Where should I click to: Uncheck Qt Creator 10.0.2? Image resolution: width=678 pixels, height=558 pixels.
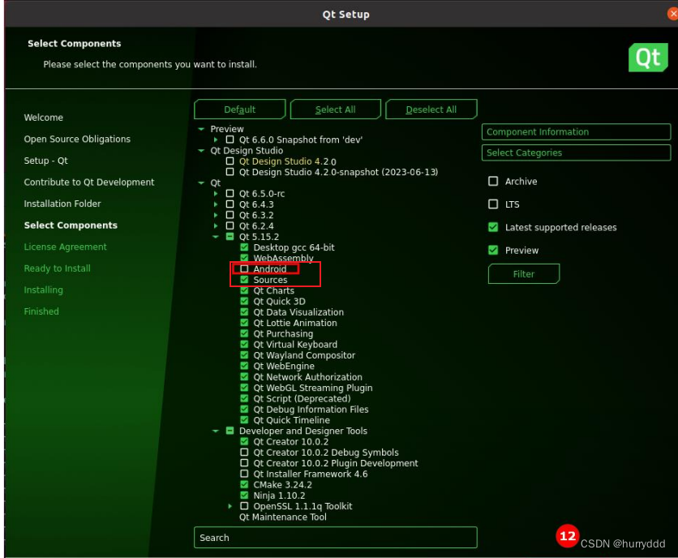click(x=244, y=441)
